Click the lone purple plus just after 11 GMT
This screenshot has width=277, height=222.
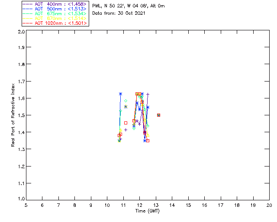click(x=126, y=130)
